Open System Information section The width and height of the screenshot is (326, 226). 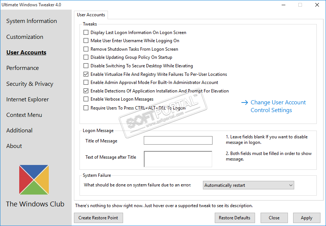pyautogui.click(x=32, y=21)
